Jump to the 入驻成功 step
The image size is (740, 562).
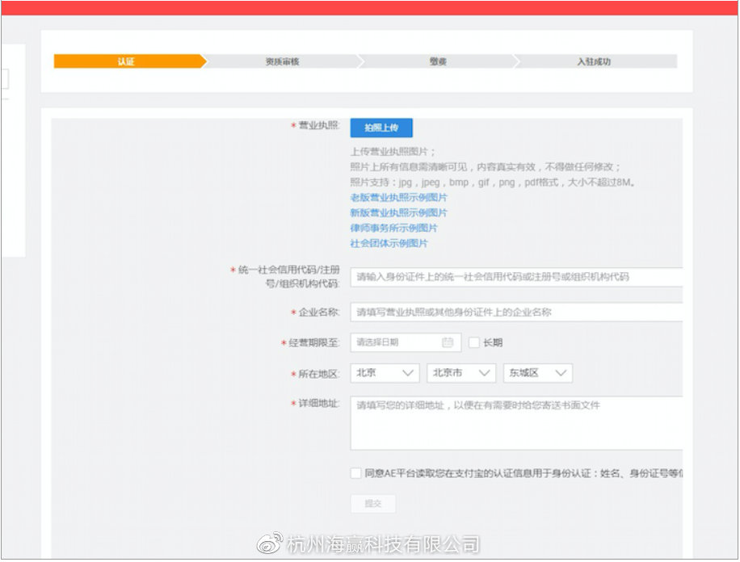point(594,61)
